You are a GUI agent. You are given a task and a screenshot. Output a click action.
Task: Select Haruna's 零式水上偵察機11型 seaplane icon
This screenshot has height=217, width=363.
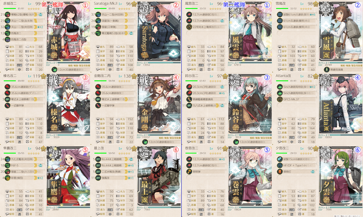click(8, 99)
